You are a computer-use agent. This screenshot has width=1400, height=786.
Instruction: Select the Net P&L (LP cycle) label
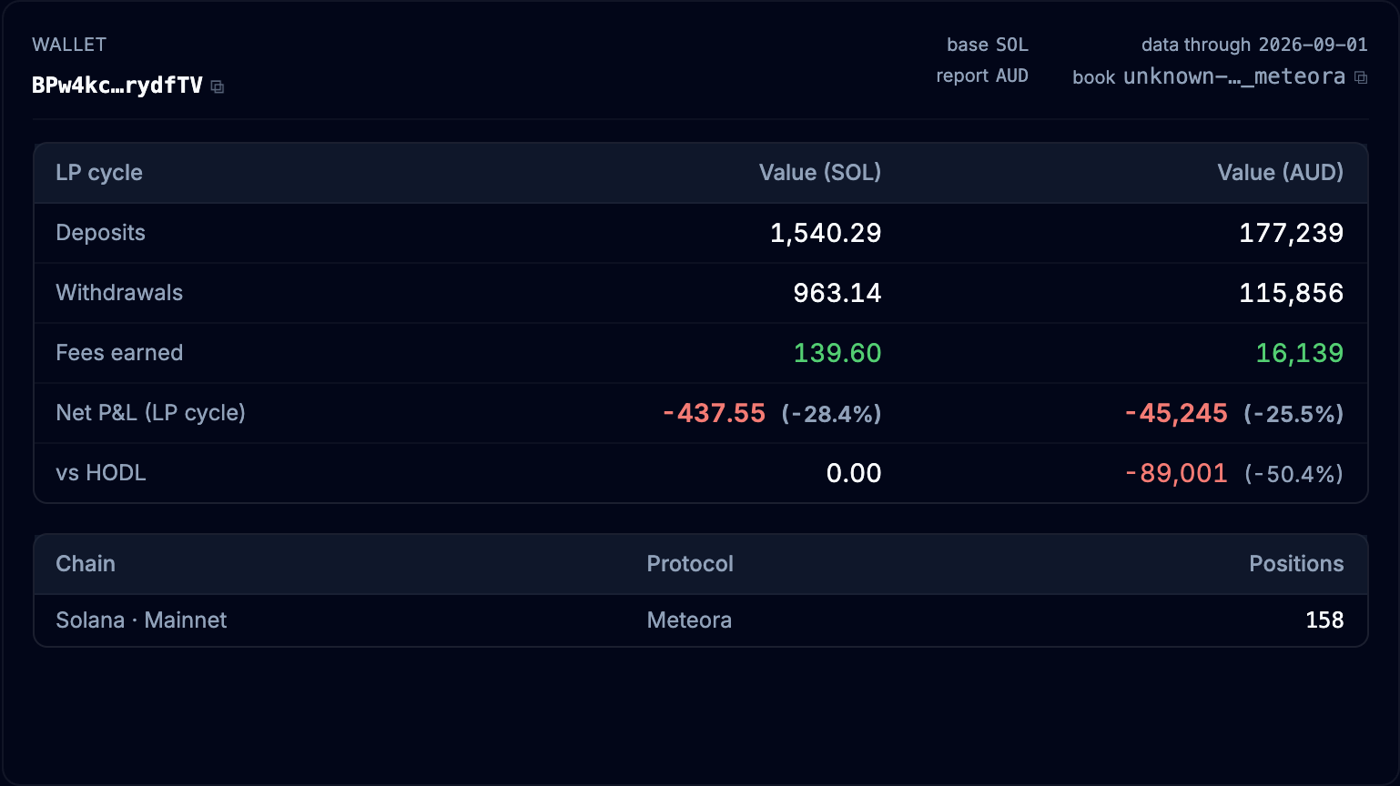(x=151, y=413)
